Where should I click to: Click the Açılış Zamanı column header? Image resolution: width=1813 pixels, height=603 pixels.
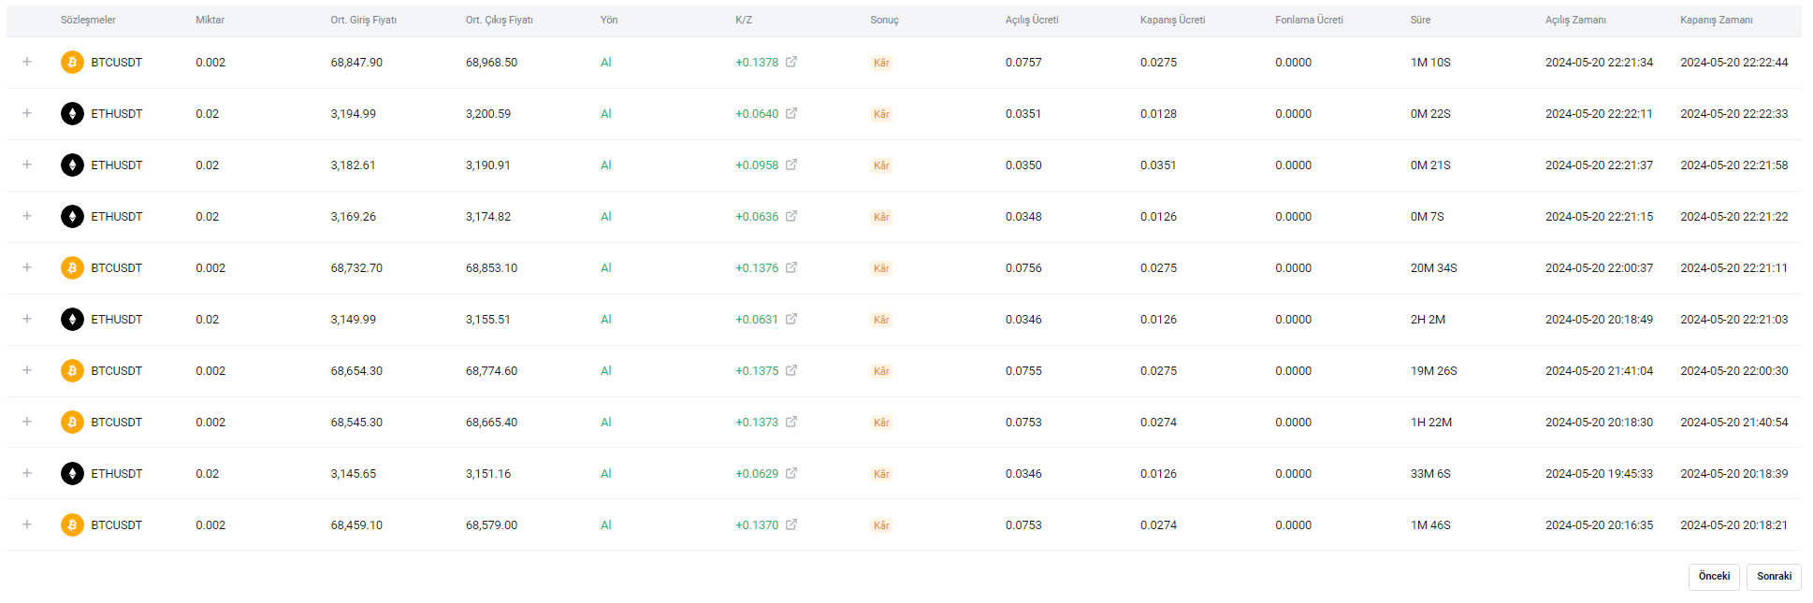pyautogui.click(x=1575, y=20)
